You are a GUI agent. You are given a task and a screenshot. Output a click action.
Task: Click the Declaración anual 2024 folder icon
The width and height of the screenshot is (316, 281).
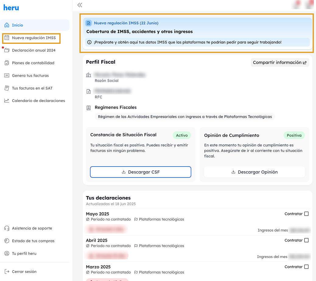click(x=7, y=50)
